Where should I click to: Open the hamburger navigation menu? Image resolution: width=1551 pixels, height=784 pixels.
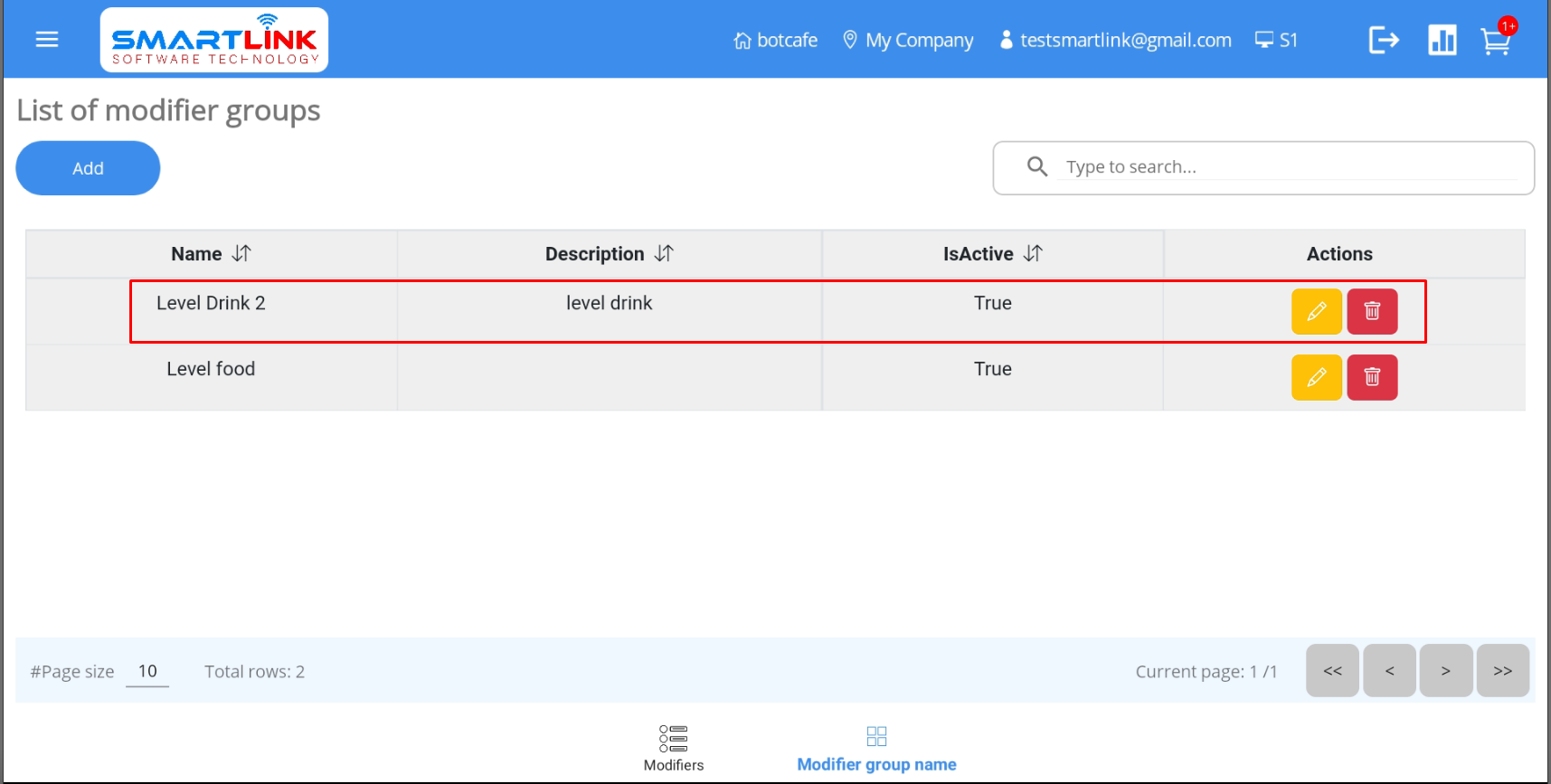[47, 40]
